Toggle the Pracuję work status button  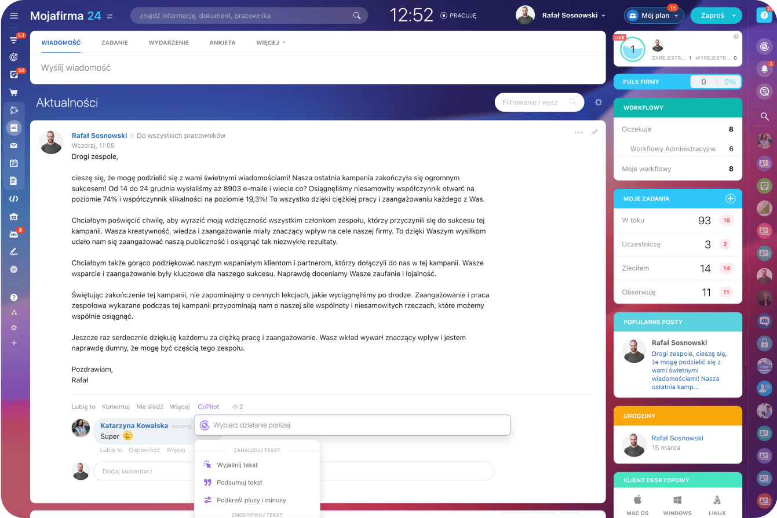[458, 16]
